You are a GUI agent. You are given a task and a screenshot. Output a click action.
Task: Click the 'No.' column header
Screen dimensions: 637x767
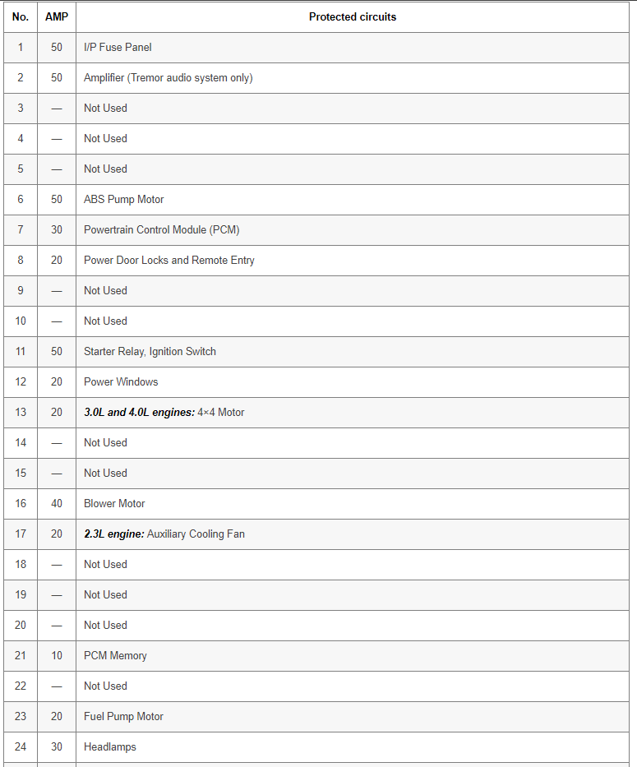(21, 16)
